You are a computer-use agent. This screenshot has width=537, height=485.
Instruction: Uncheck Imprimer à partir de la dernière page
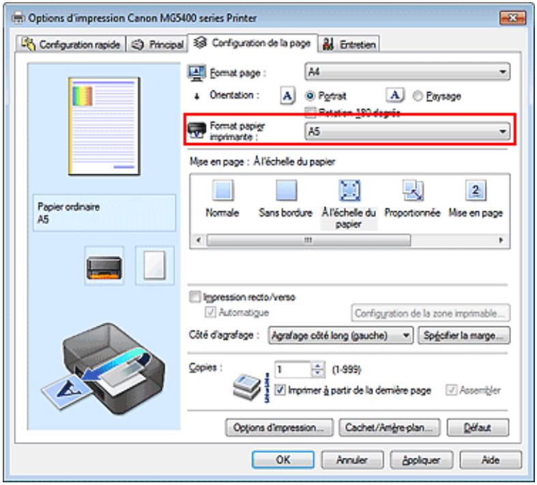tap(280, 390)
